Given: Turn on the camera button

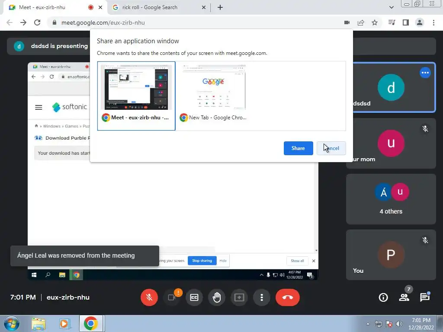Looking at the screenshot, I should [171, 297].
